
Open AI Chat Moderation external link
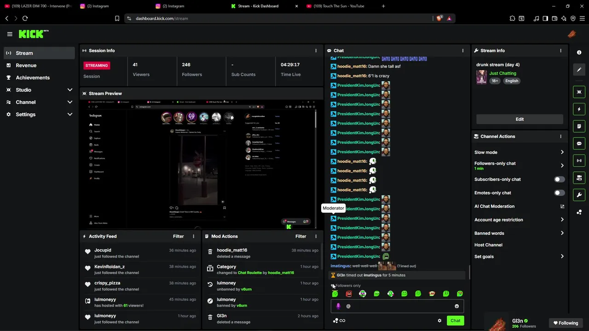562,206
